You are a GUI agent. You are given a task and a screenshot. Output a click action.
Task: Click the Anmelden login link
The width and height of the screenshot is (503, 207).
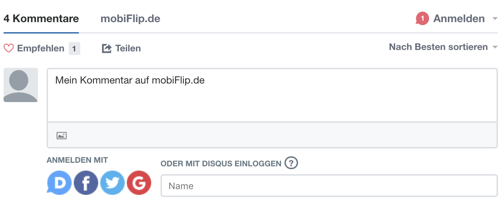pyautogui.click(x=459, y=19)
